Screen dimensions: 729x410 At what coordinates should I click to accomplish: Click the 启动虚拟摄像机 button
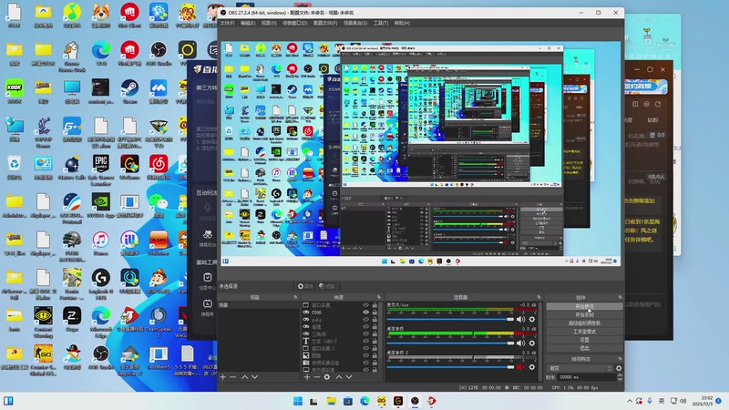(x=584, y=323)
